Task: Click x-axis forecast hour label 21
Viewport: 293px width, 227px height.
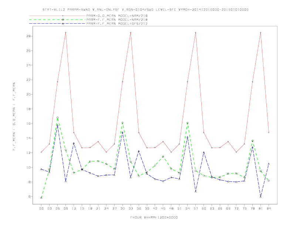Action: (98, 208)
